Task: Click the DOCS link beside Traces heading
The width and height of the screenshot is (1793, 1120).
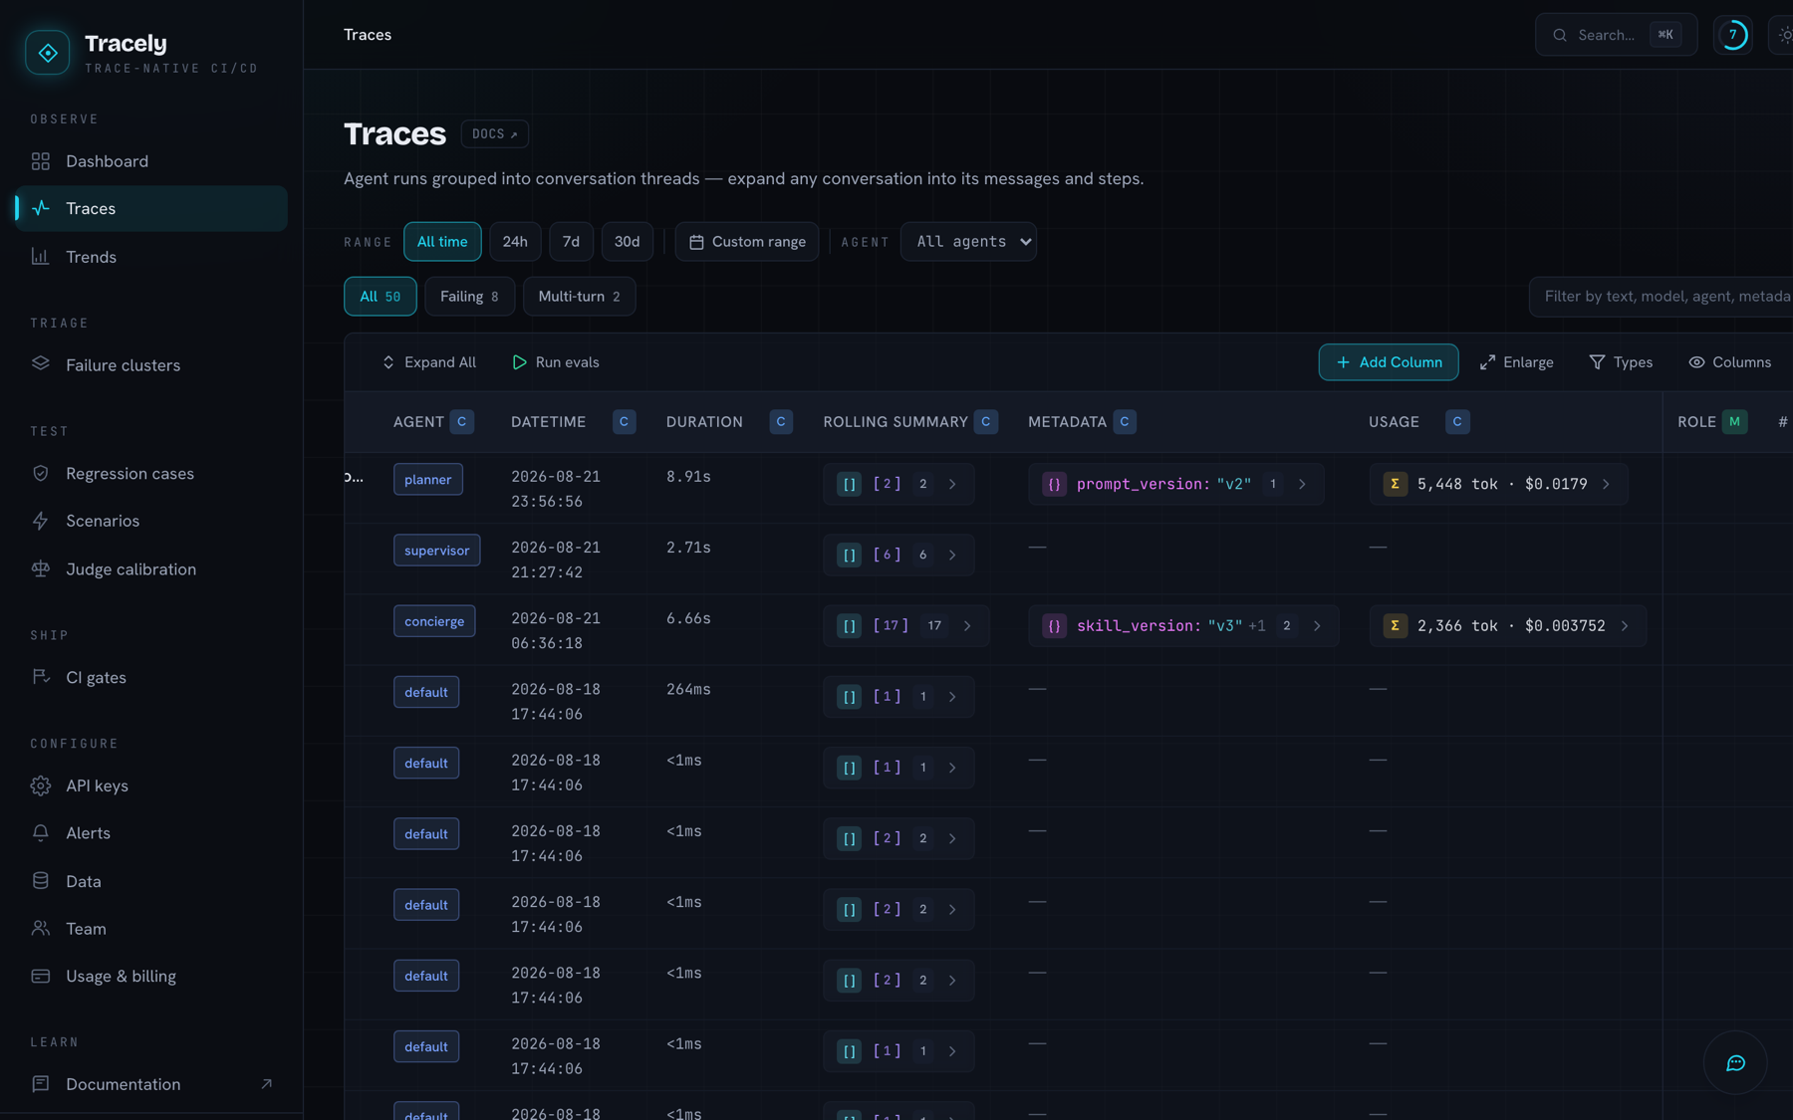Action: click(494, 133)
